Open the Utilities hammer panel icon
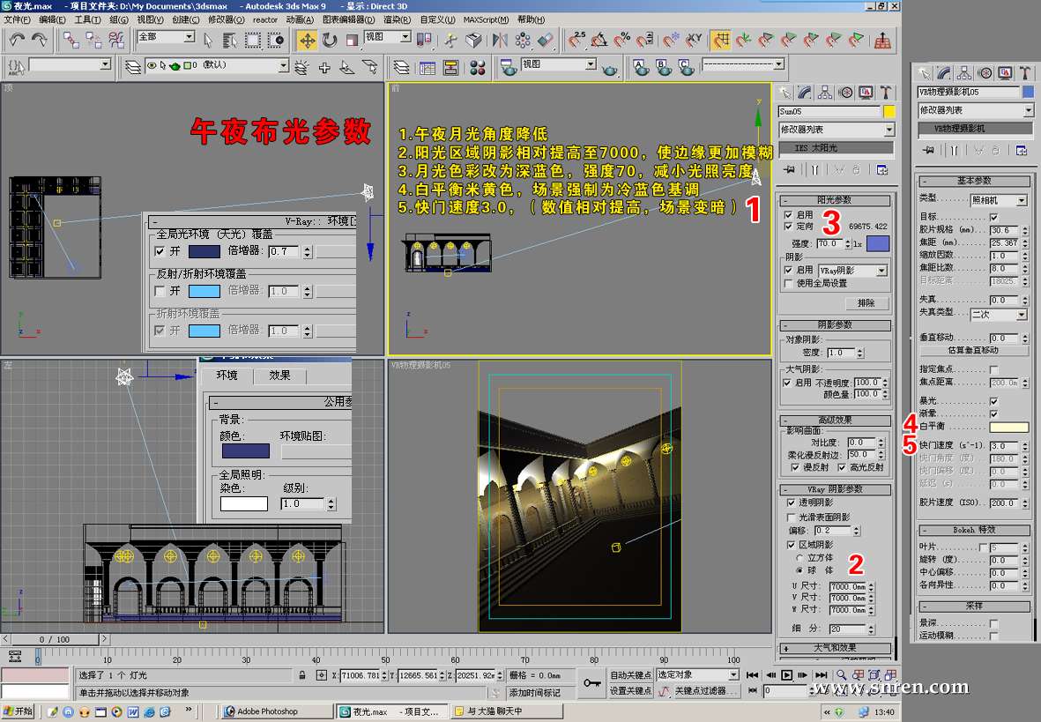 887,92
